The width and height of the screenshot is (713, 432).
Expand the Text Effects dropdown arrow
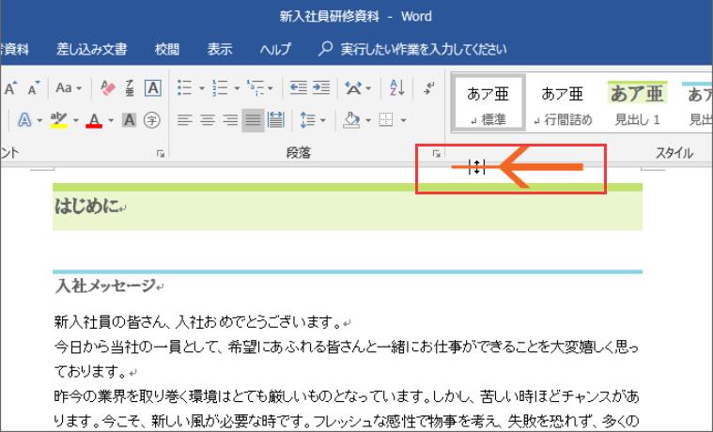(x=40, y=120)
